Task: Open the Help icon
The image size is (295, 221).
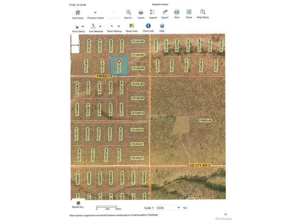Action: [162, 26]
